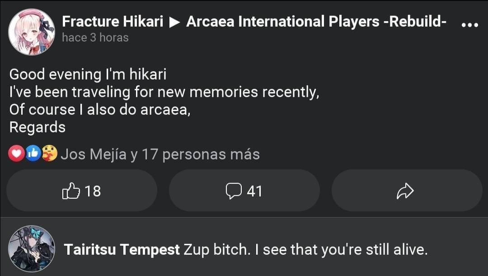Click the "Regards" line of the post
This screenshot has height=276, width=488.
pos(38,127)
